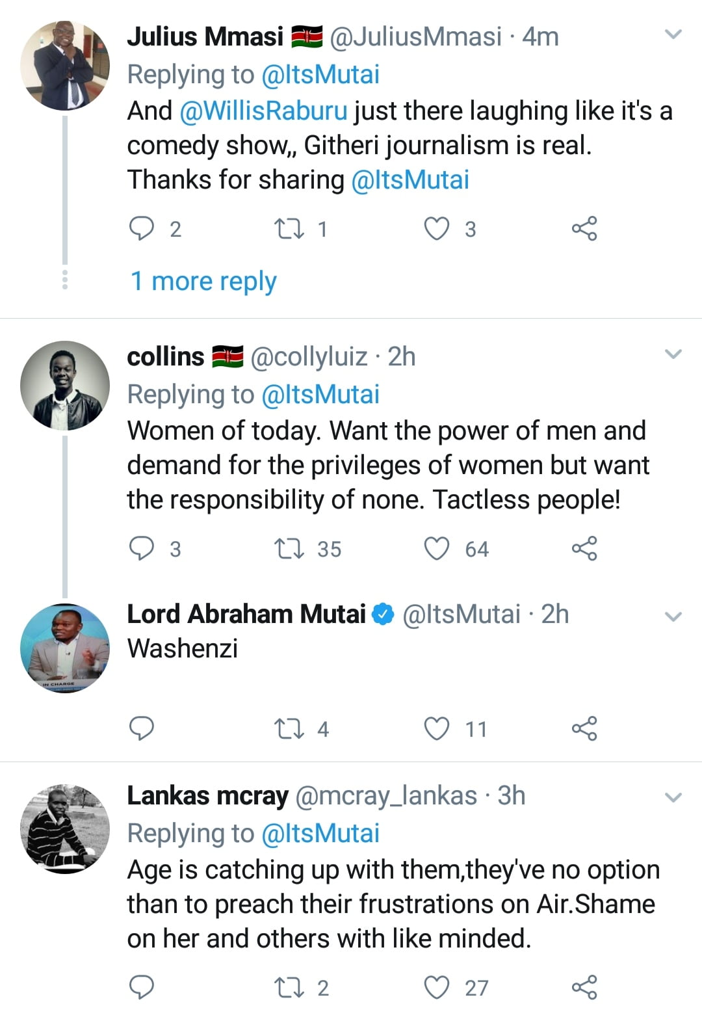Viewport: 702px width, 1019px height.
Task: Share the Washenzi tweet
Action: pyautogui.click(x=584, y=728)
